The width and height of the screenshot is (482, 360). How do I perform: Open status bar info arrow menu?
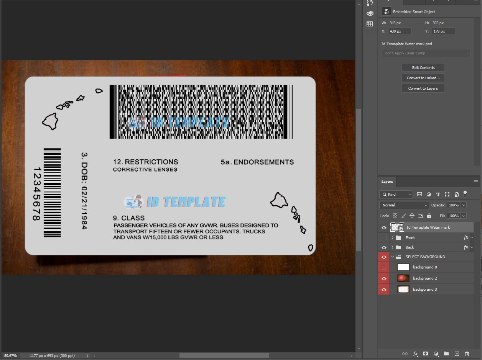tap(87, 356)
